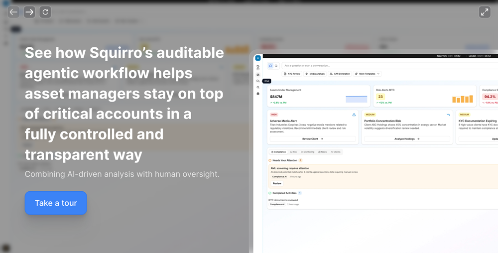Click the Media Analysis template button

point(315,74)
